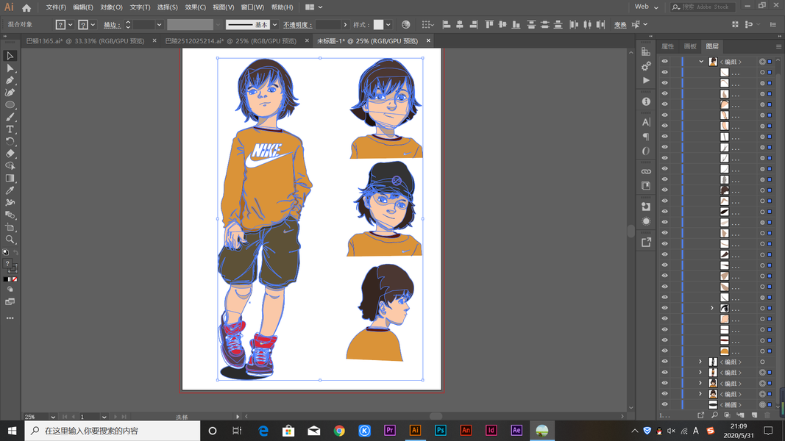
Task: Open the 窗口(W) menu
Action: 252,7
